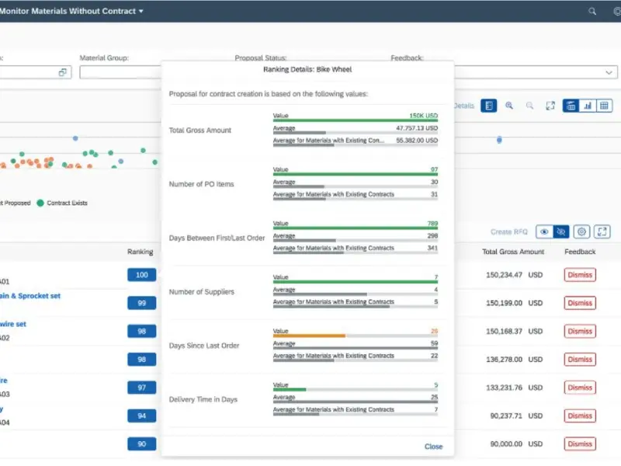
Task: Select the chart-and-table combined view
Action: pos(571,106)
